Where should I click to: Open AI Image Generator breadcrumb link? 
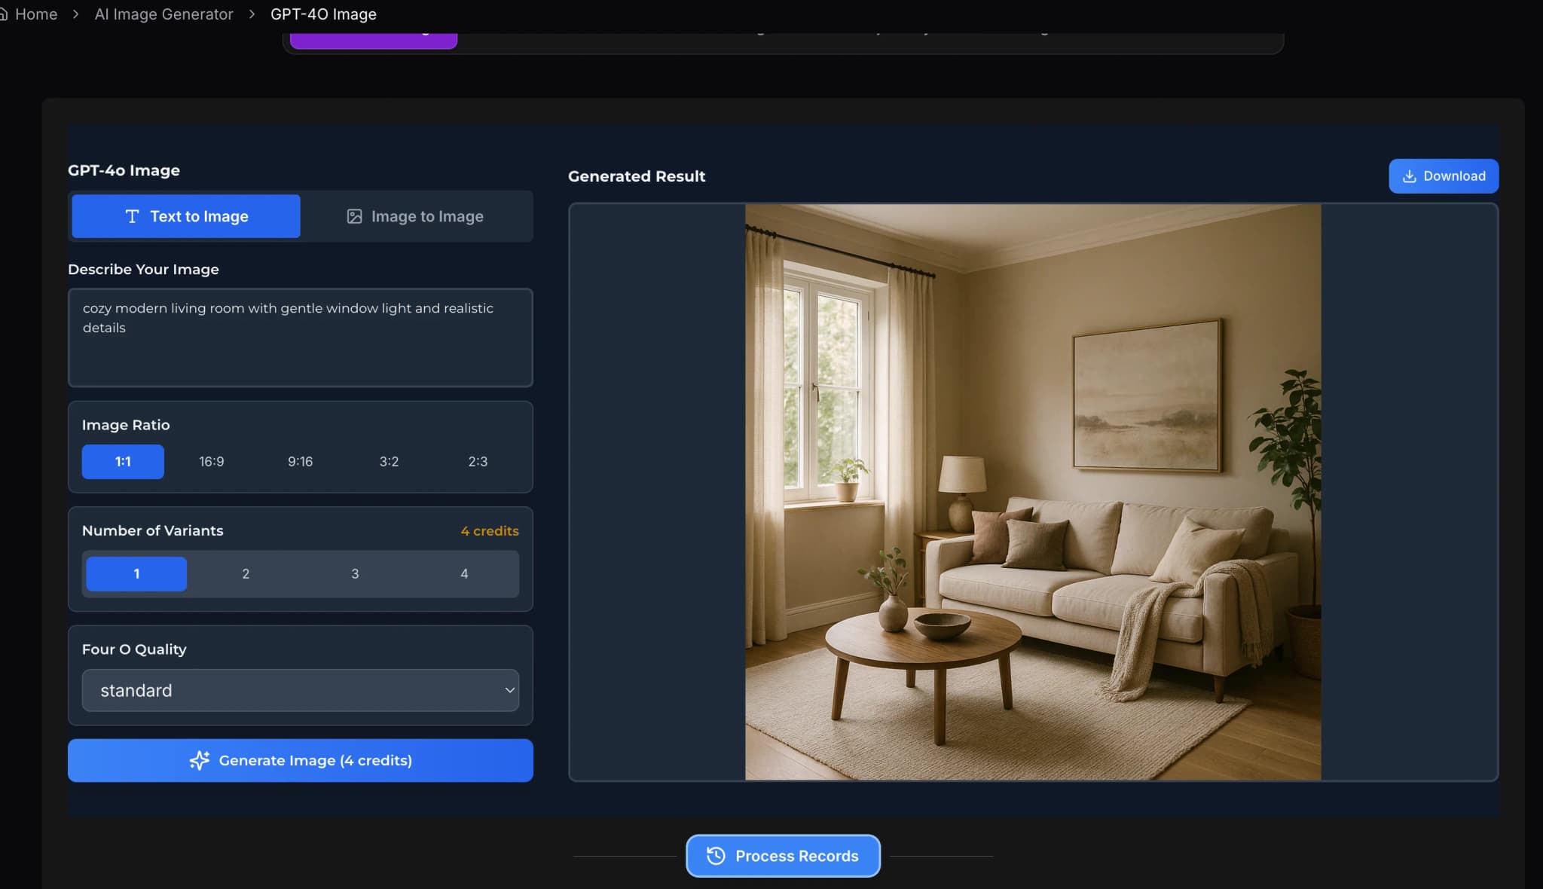click(163, 14)
